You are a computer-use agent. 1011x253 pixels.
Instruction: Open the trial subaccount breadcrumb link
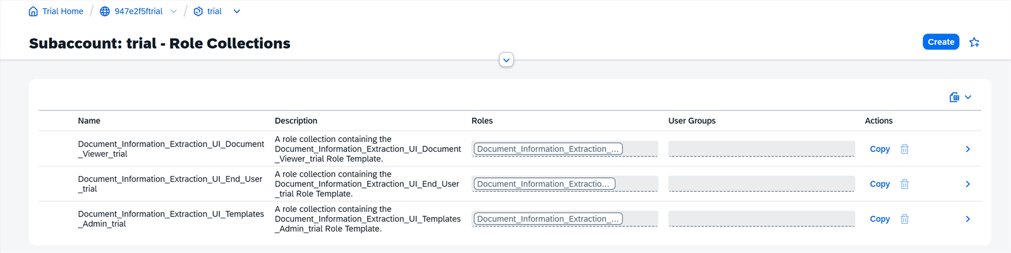click(214, 11)
